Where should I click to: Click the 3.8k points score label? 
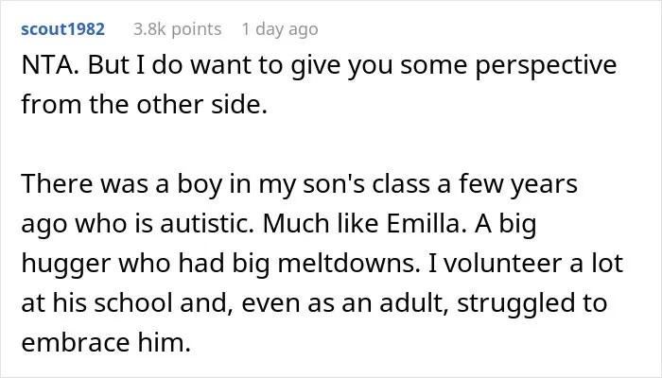click(x=178, y=29)
